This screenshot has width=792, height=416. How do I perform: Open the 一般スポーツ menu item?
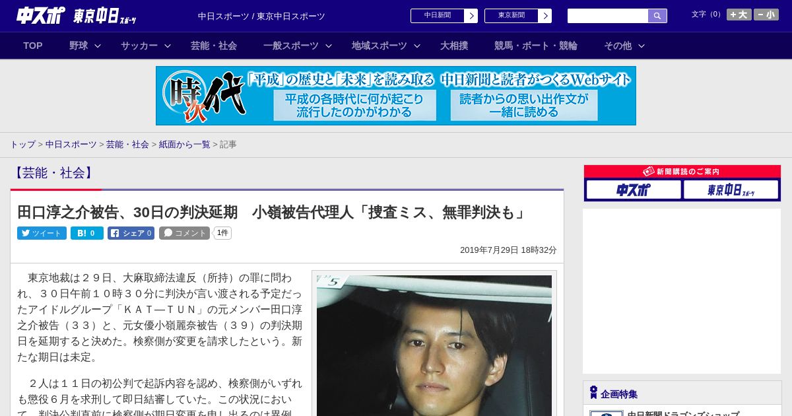(x=291, y=46)
